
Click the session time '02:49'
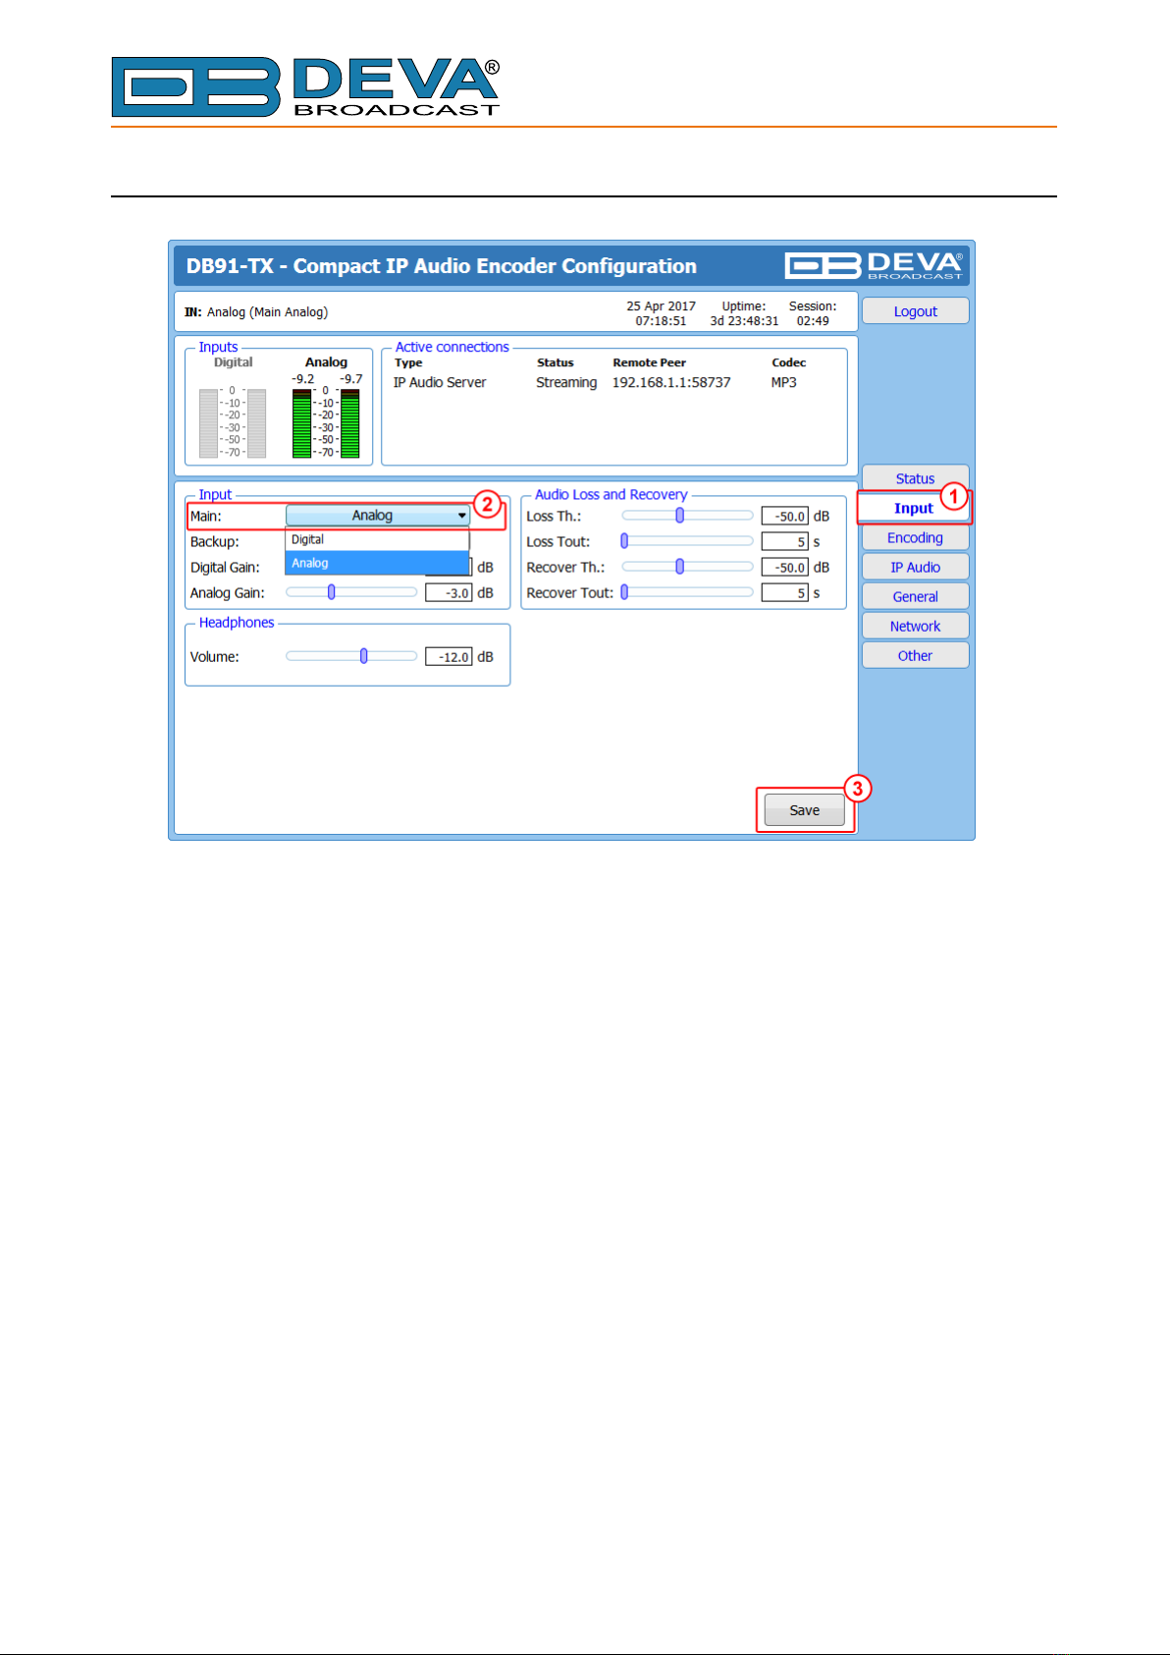coord(813,321)
